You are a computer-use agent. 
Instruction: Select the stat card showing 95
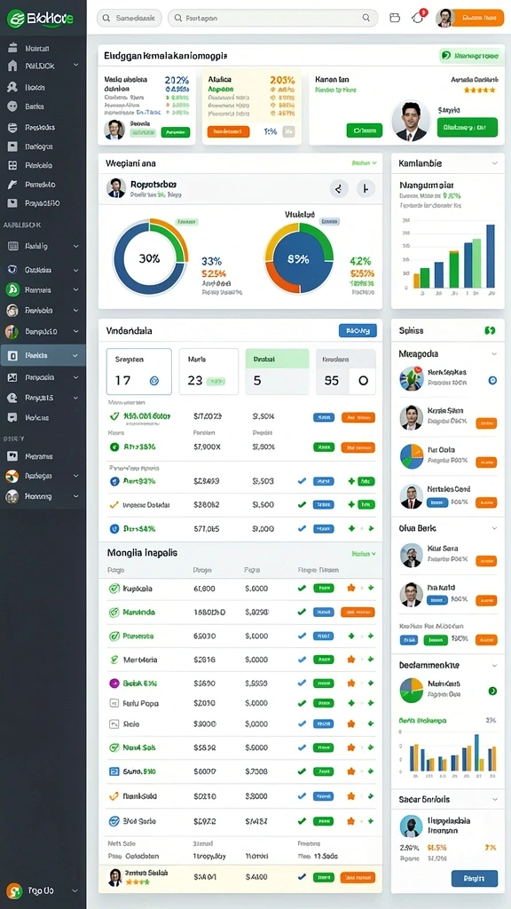click(346, 372)
